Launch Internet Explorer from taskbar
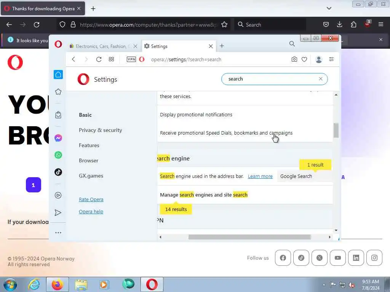Image resolution: width=390 pixels, height=292 pixels. [34, 284]
